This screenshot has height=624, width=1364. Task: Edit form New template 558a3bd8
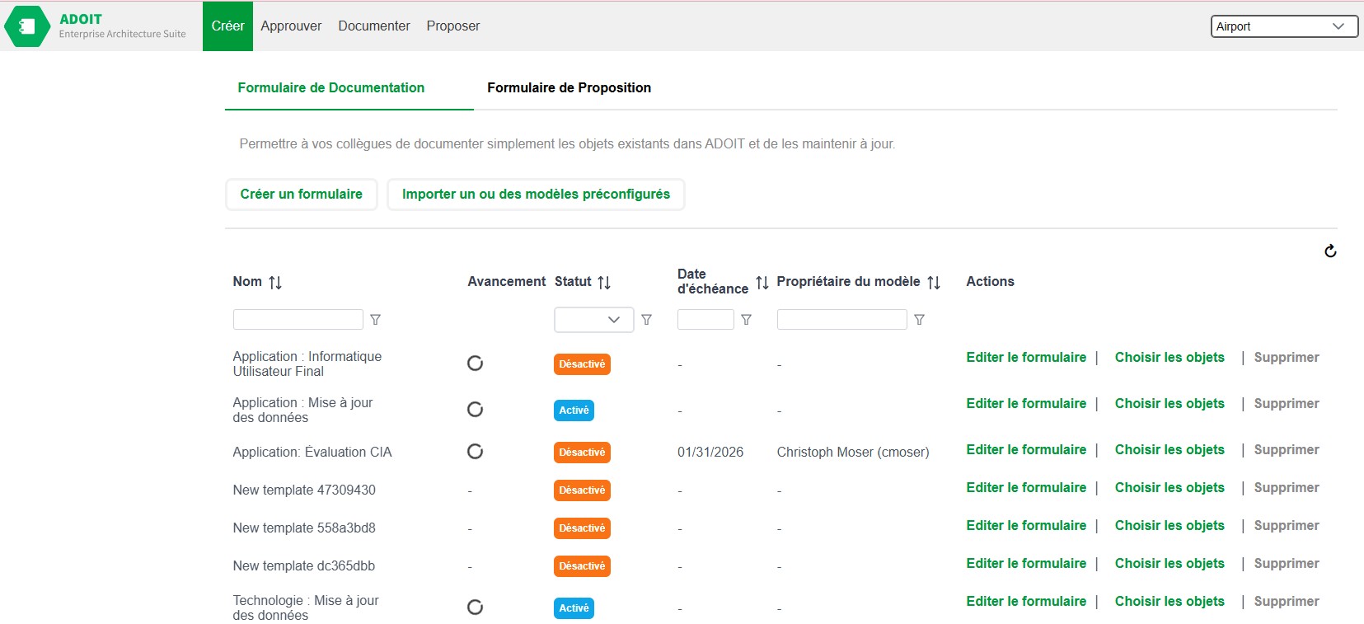tap(1026, 526)
